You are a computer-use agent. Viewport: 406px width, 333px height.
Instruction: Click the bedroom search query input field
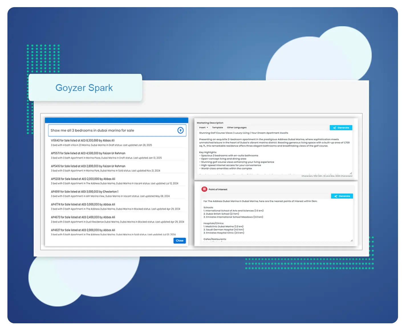point(113,130)
